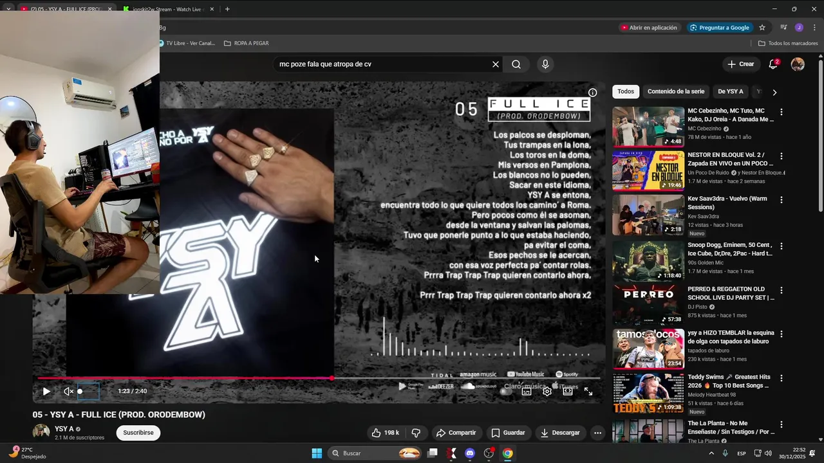Open player settings gear icon

pos(547,391)
